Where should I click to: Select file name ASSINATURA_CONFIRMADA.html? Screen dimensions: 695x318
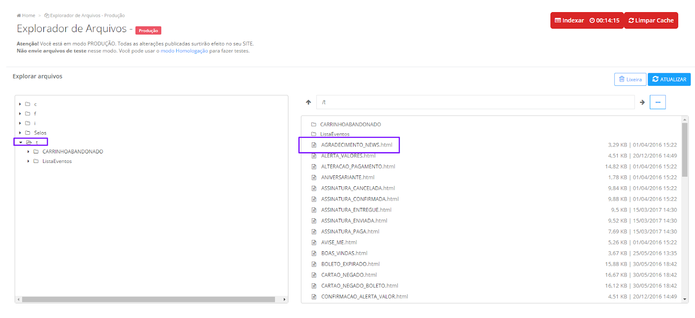pos(360,199)
